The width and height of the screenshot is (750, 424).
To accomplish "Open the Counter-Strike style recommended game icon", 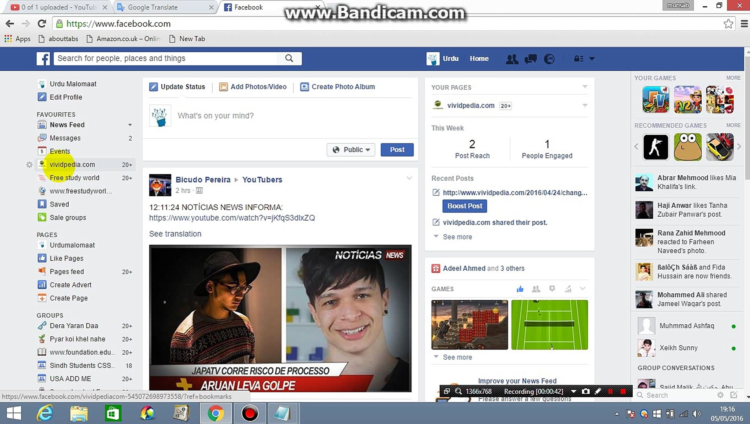I will (x=655, y=147).
